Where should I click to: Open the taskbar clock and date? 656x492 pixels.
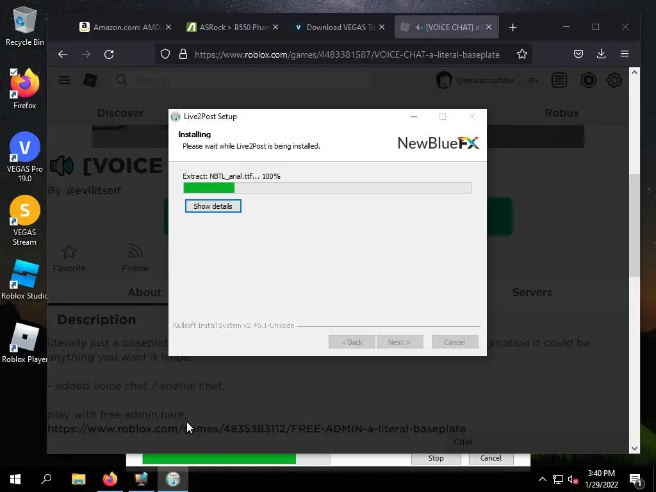601,479
